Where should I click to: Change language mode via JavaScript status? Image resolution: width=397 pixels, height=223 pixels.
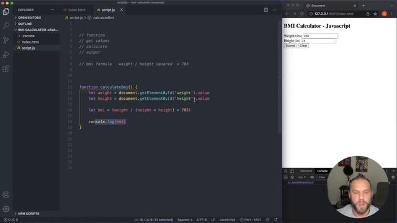[227, 220]
